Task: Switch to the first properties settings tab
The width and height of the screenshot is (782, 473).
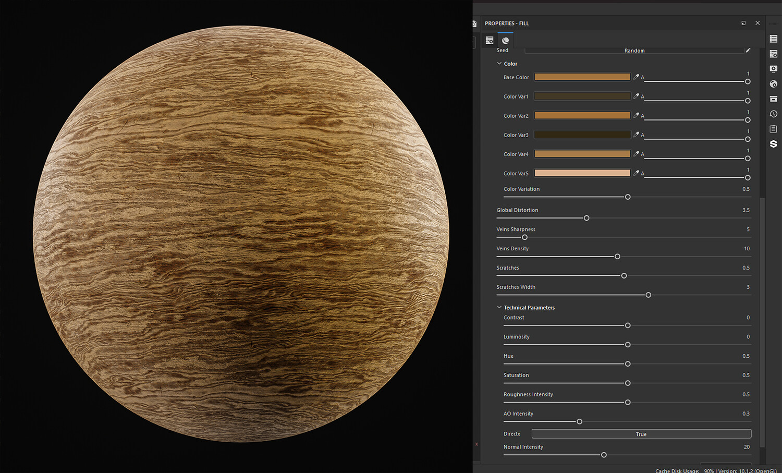Action: [x=490, y=40]
